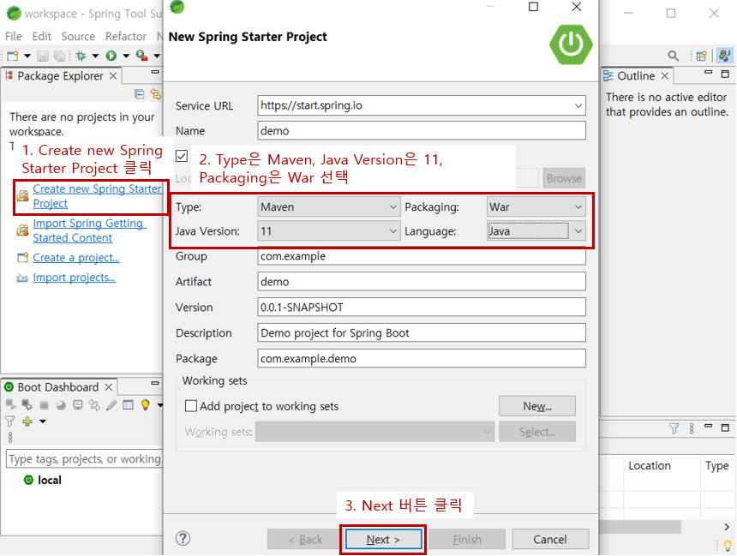The image size is (737, 556).
Task: Open the Source menu
Action: 78,36
